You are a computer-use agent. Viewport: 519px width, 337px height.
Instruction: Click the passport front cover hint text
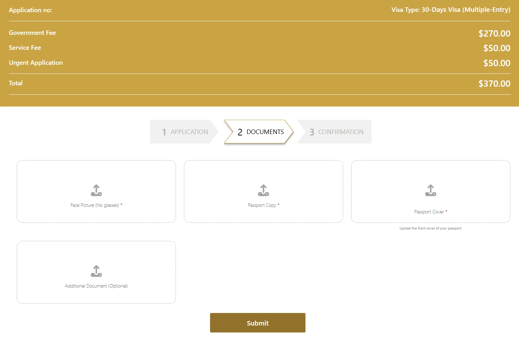431,228
